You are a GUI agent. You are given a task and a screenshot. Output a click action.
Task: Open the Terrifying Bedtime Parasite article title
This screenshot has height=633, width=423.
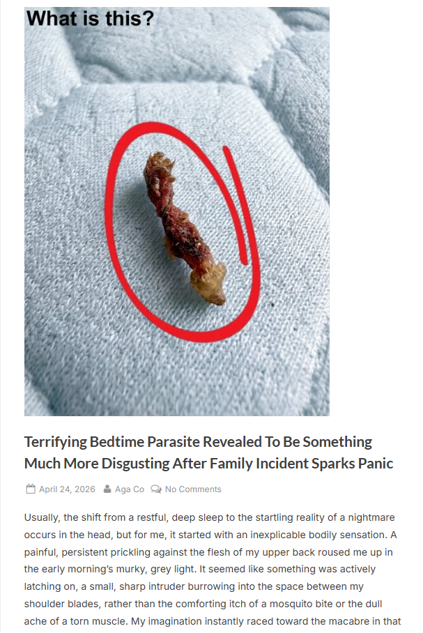point(208,452)
